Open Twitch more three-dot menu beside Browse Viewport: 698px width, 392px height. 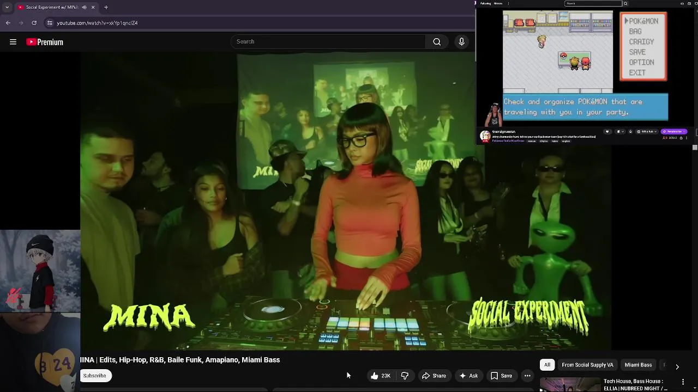coord(509,3)
